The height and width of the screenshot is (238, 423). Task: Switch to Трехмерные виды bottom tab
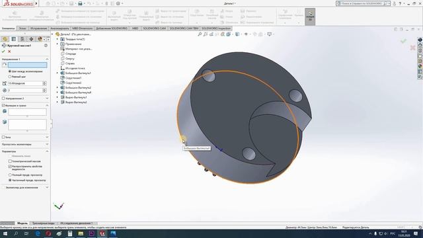[43, 223]
